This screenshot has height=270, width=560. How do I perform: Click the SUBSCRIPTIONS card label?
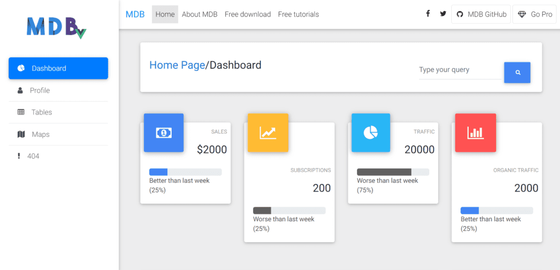(x=311, y=170)
